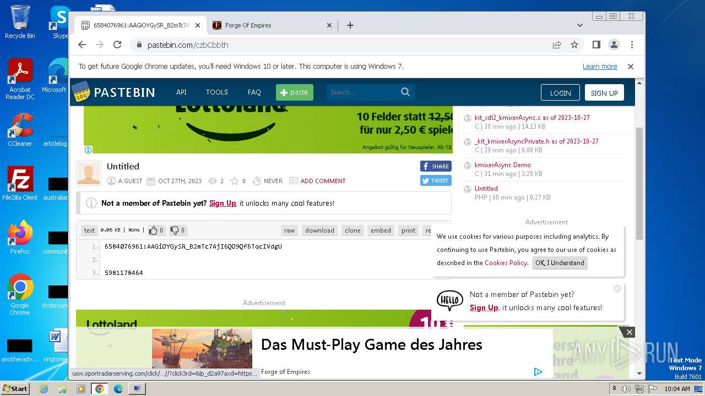Close the Hello sign-up popup
705x396 pixels.
coord(617,289)
